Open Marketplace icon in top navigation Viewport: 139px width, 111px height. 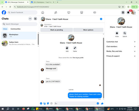pyautogui.click(x=82, y=12)
